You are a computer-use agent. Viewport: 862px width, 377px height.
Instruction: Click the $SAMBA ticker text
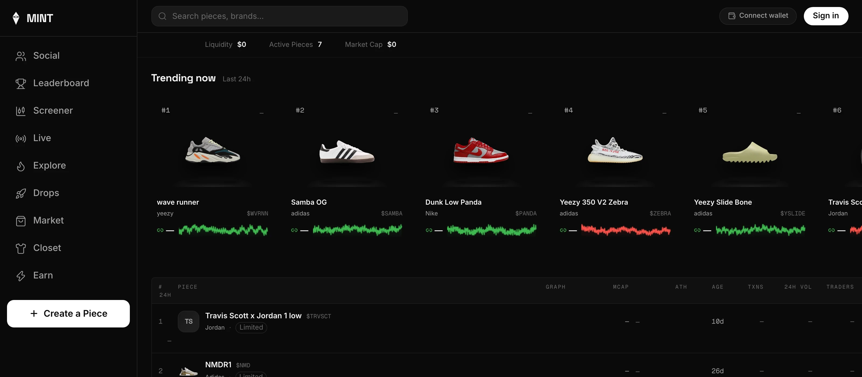[x=391, y=214]
